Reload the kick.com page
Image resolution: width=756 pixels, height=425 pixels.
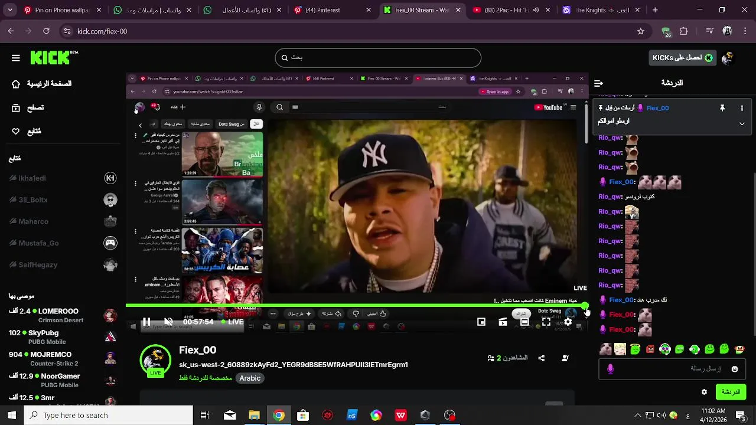(x=46, y=31)
